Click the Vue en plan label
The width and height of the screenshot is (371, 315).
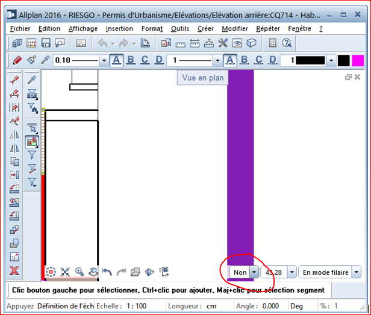coord(203,78)
